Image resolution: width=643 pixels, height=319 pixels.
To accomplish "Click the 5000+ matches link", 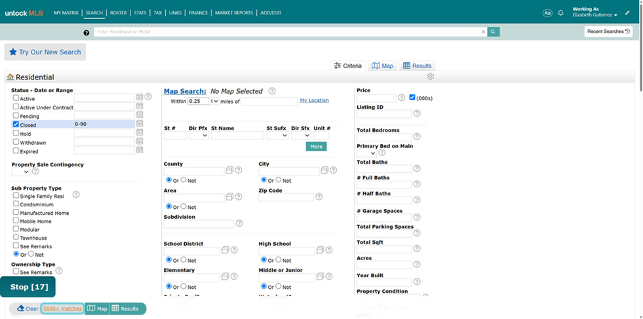I will click(x=62, y=309).
